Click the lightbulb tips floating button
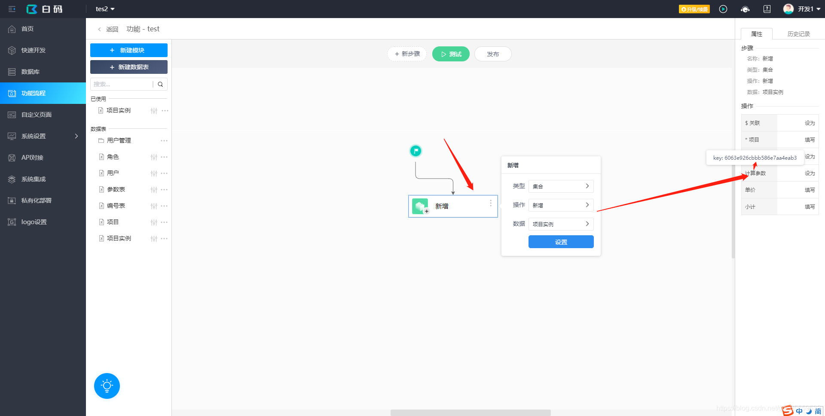Viewport: 825px width, 416px height. 107,386
